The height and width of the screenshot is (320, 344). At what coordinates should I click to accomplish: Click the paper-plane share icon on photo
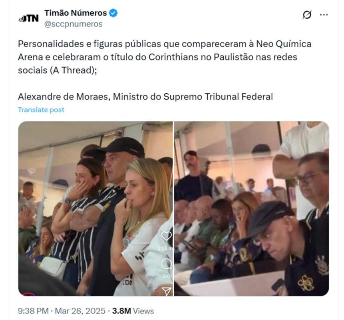click(167, 291)
